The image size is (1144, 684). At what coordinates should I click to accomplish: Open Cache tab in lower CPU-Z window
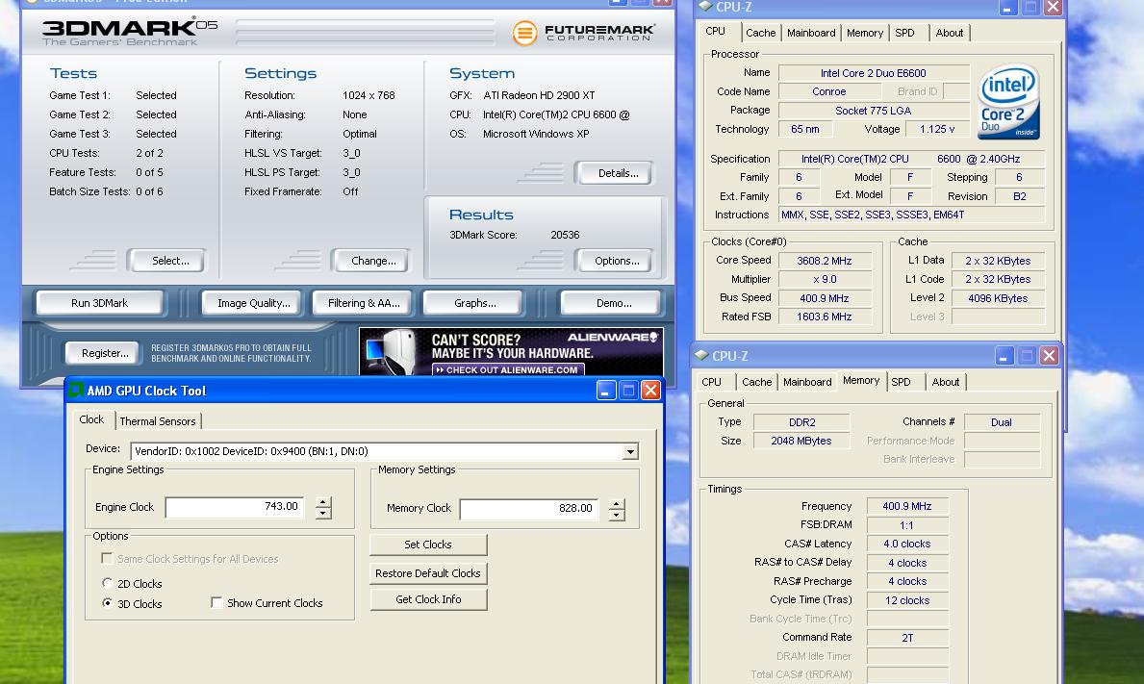click(756, 382)
